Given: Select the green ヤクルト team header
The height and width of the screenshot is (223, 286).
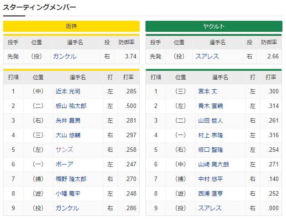Looking at the screenshot, I should (214, 27).
